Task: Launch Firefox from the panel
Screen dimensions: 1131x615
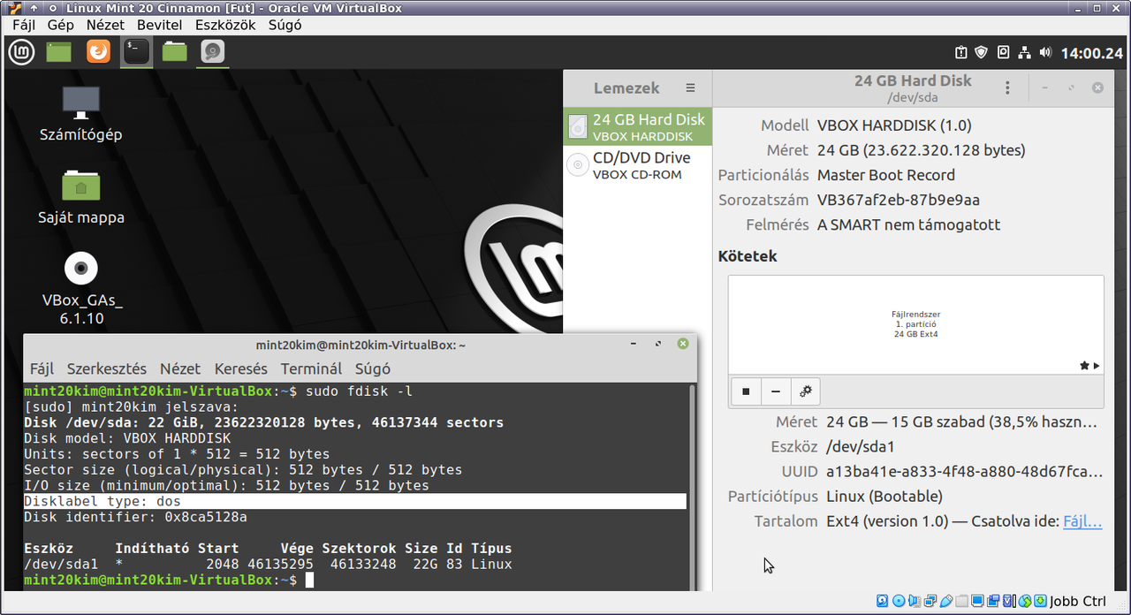Action: tap(98, 52)
